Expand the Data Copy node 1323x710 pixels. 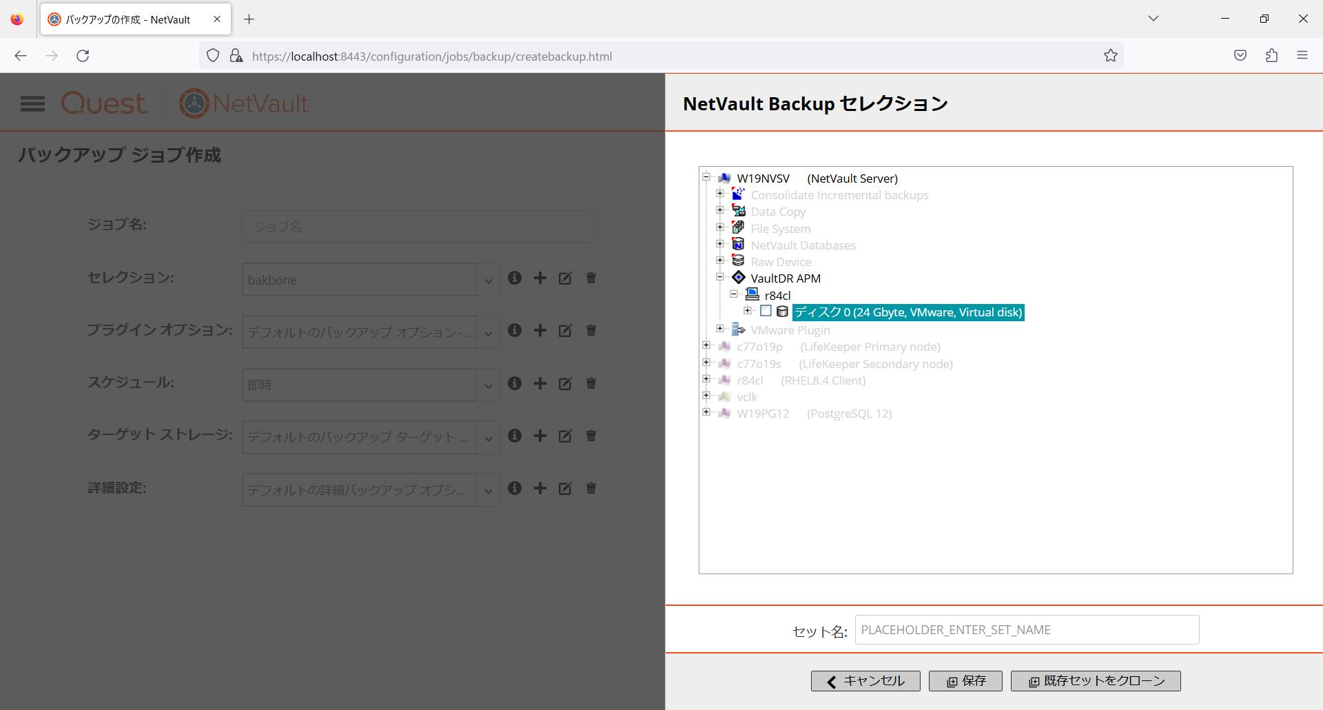[x=720, y=210]
